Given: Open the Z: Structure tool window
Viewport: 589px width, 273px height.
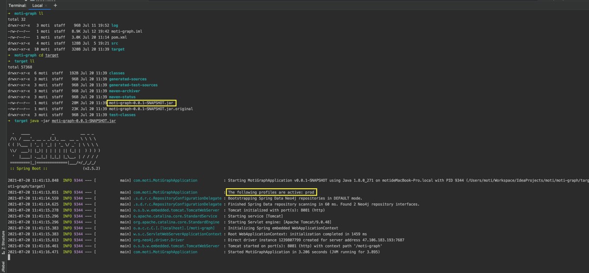Looking at the screenshot, I should click(x=3, y=243).
